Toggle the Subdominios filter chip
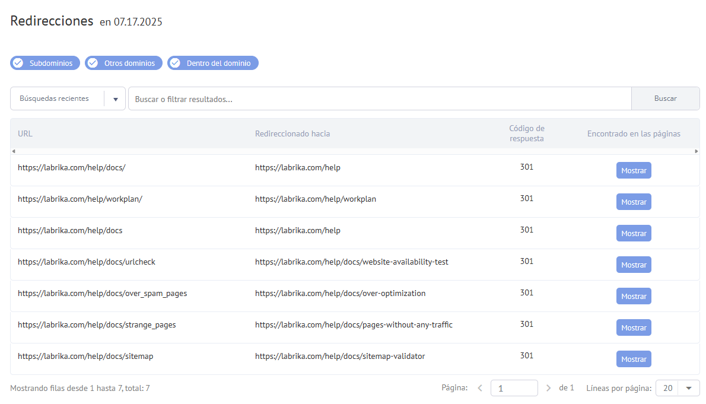The image size is (706, 404). pos(45,63)
